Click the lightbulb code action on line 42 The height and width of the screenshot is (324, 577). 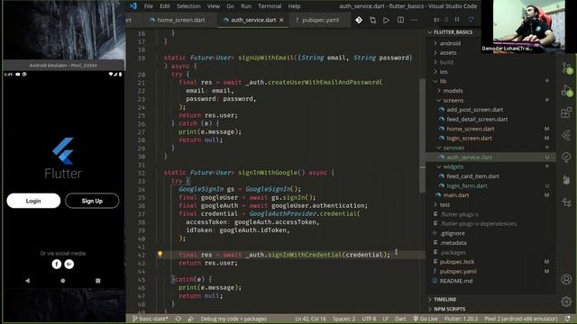click(x=160, y=254)
